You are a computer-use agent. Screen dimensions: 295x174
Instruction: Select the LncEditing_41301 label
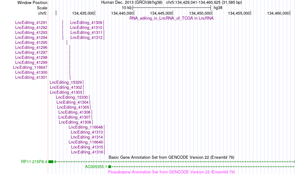[x=31, y=77]
